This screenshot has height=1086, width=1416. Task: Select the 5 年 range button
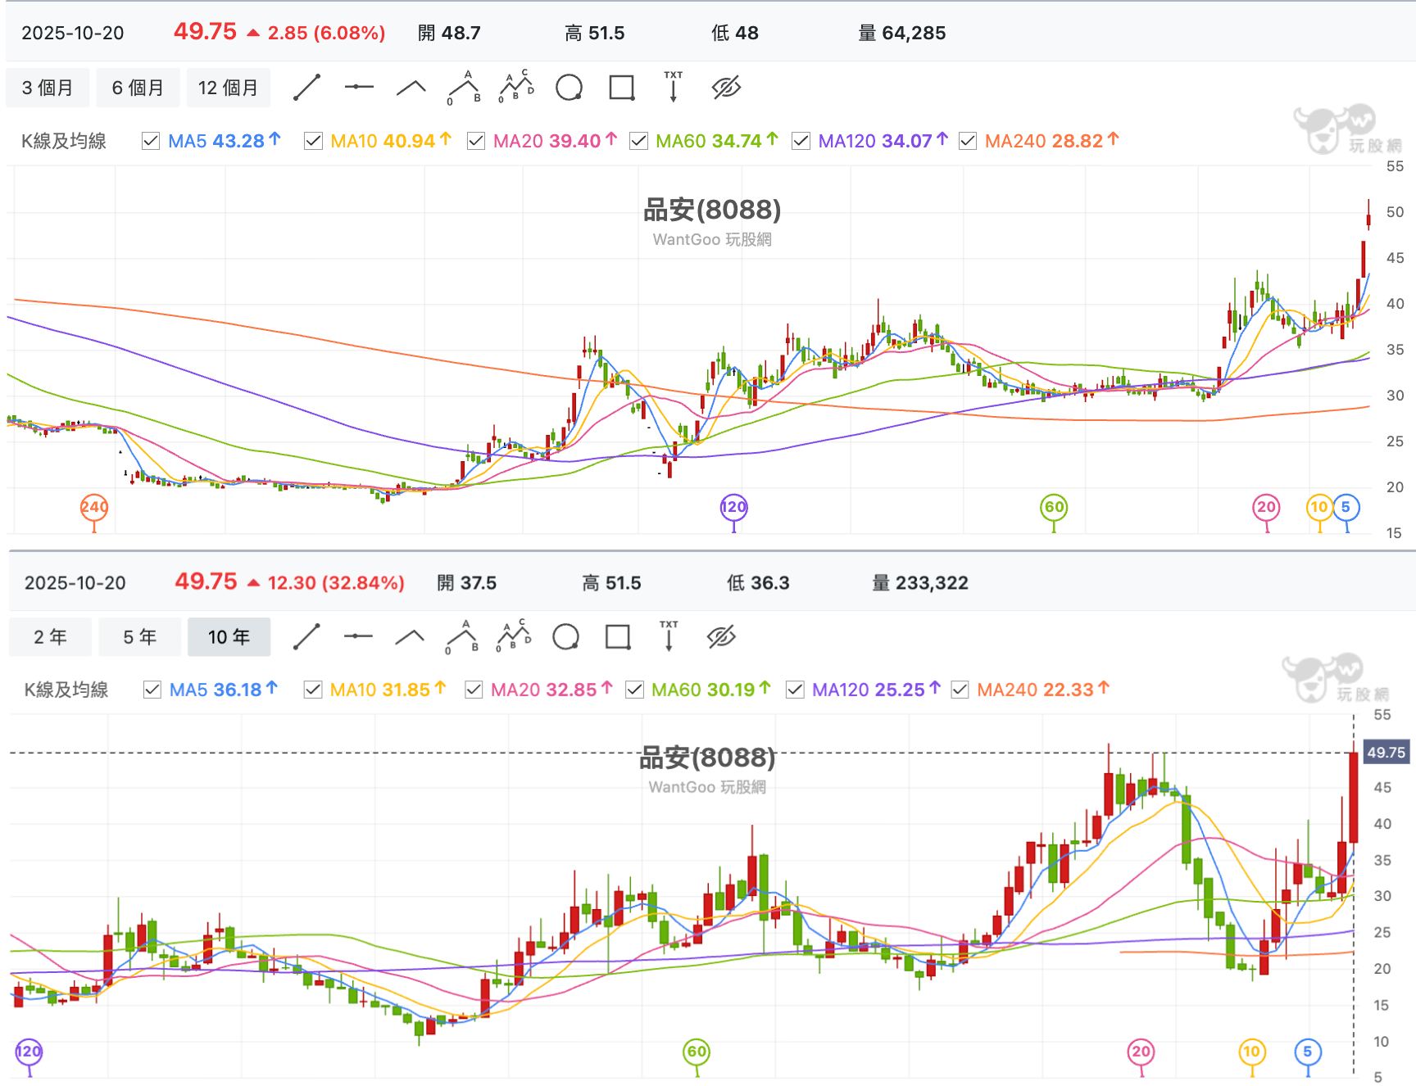(x=139, y=637)
